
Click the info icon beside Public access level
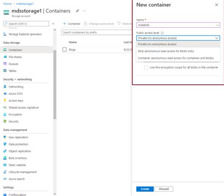pyautogui.click(x=162, y=33)
